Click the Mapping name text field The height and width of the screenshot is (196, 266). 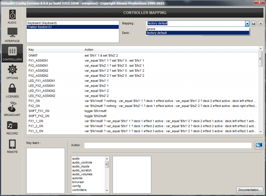pos(196,23)
